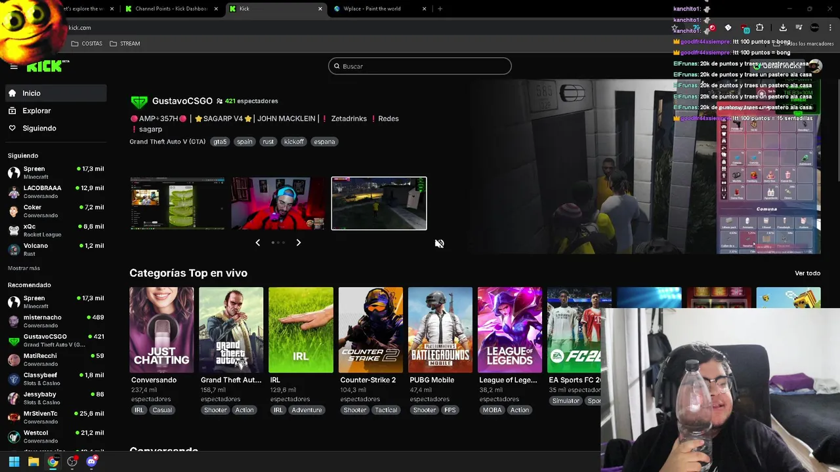Screen dimensions: 840x472
Task: Open Discord from taskbar
Action: tap(91, 462)
